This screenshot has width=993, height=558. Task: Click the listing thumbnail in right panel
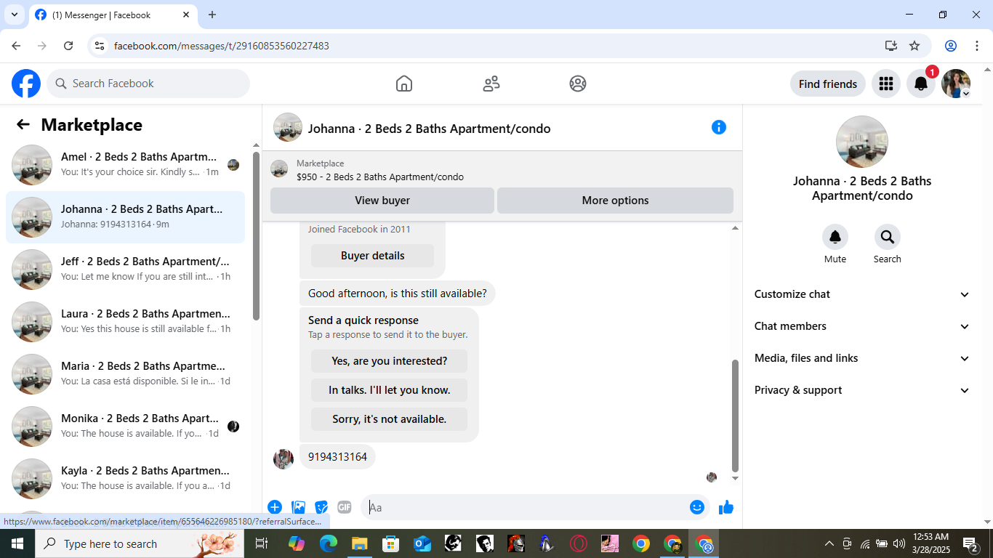click(x=862, y=142)
